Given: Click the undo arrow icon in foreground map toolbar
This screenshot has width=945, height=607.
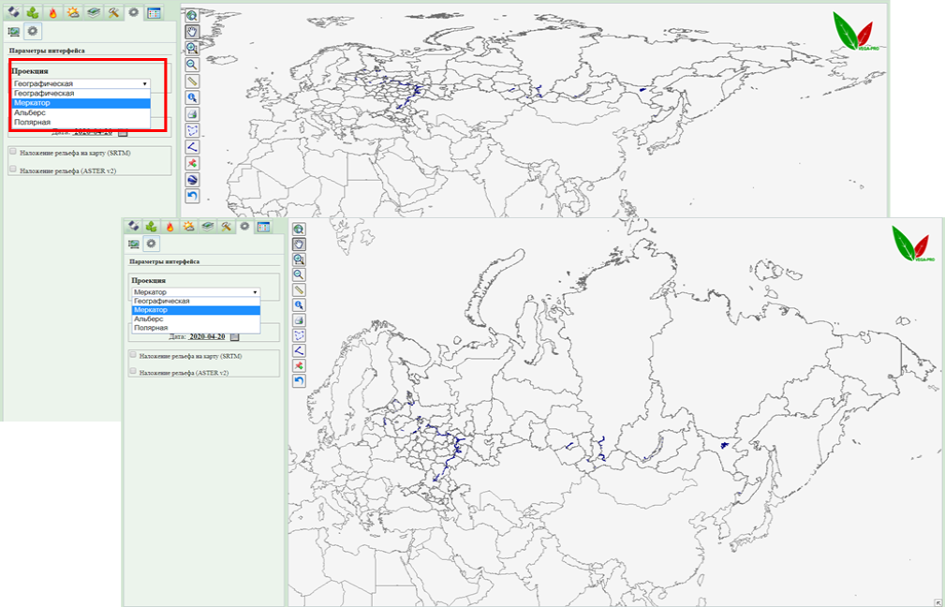Looking at the screenshot, I should tap(299, 380).
